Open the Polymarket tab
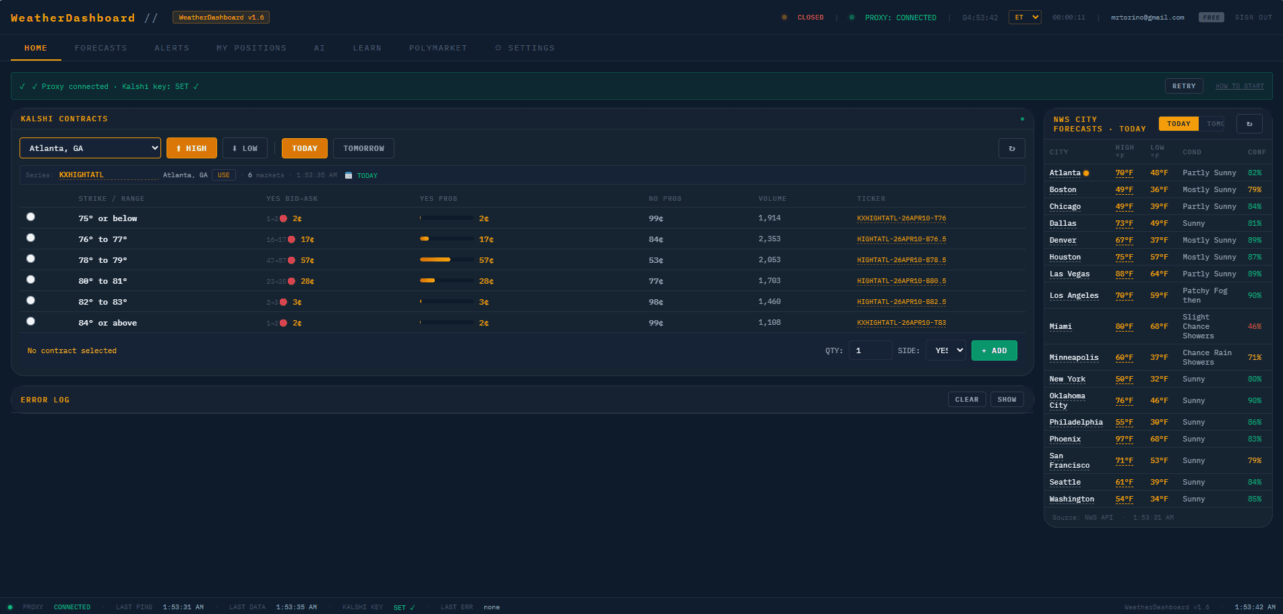1283x614 pixels. click(438, 48)
